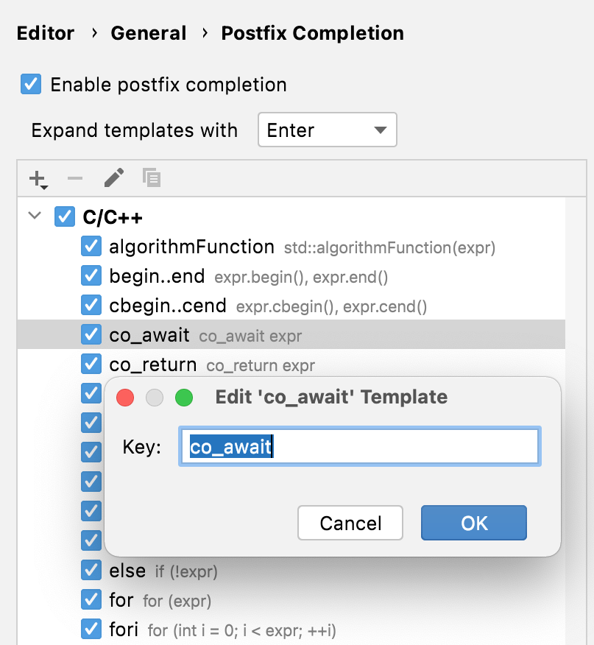Uncheck the begin..end template
The height and width of the screenshot is (645, 594).
[x=91, y=275]
